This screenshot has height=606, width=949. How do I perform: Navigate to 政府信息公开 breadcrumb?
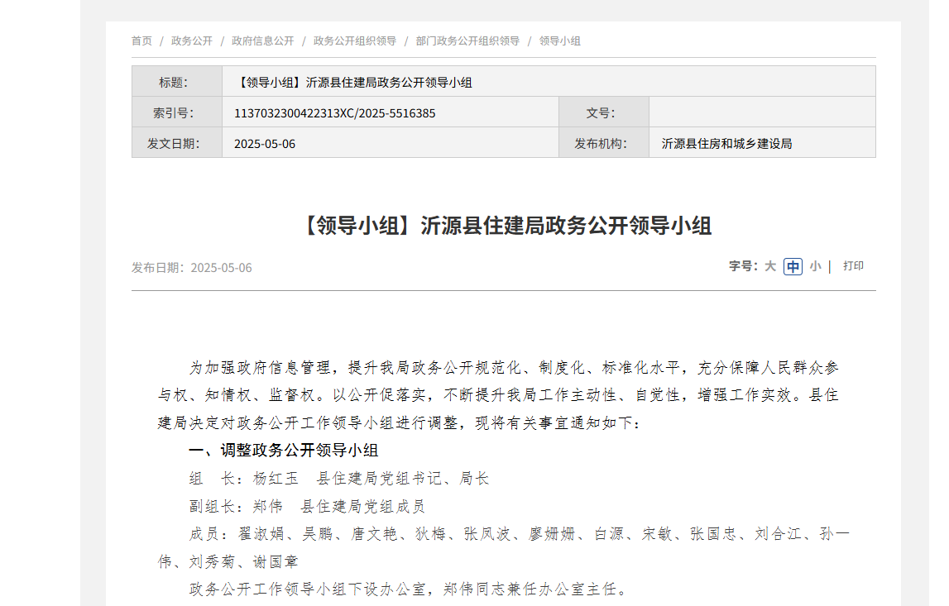pyautogui.click(x=262, y=41)
